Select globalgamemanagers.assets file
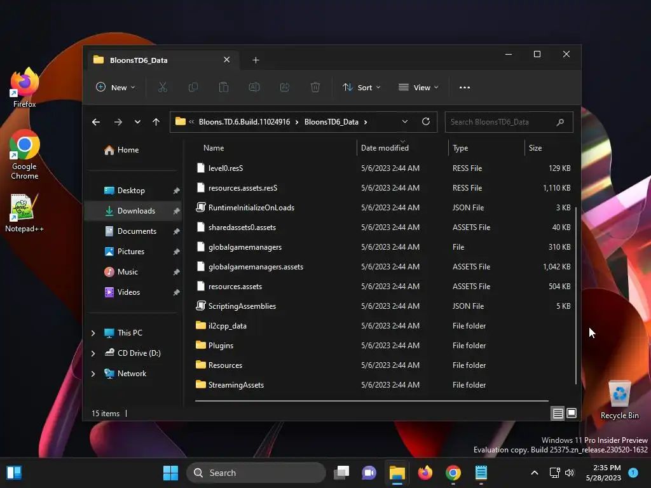The height and width of the screenshot is (488, 651). tap(384, 267)
